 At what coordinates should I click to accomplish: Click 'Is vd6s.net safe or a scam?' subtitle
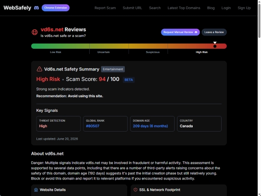coord(63,36)
